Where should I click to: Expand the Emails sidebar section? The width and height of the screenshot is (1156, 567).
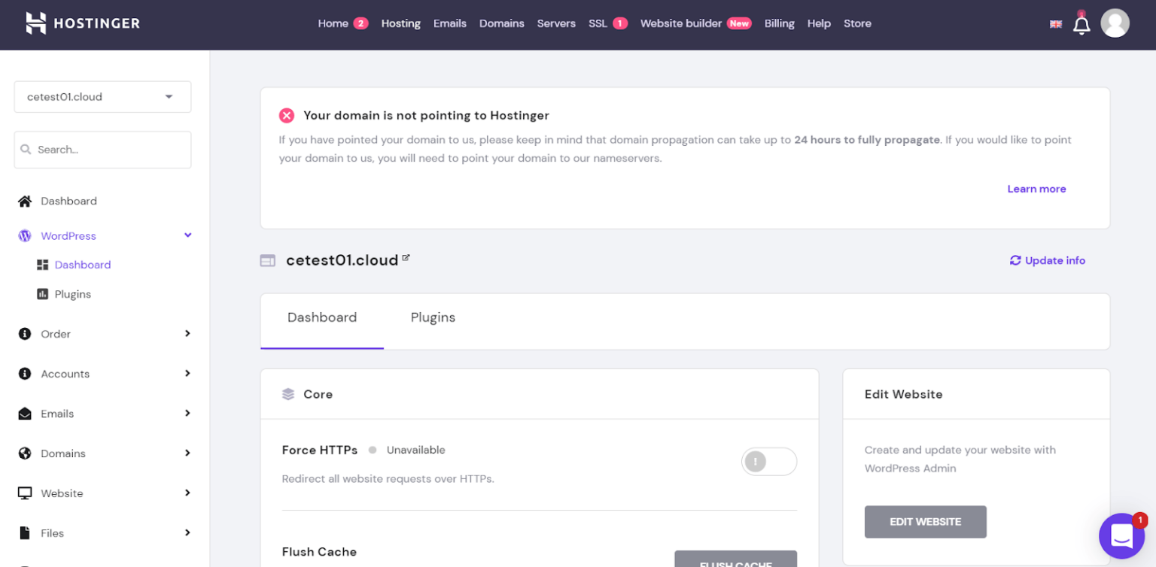tap(187, 414)
